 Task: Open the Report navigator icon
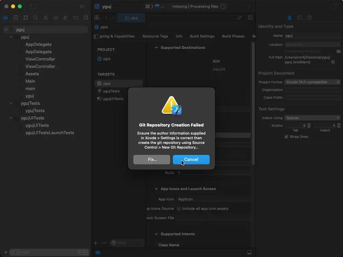[86, 18]
